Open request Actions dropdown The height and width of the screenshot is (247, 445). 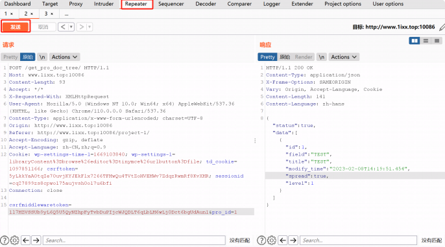(x=64, y=57)
